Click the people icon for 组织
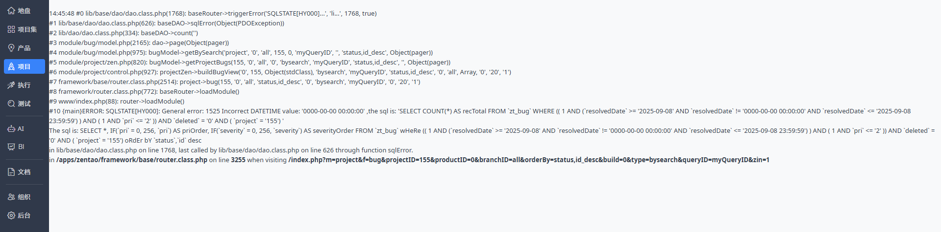The image size is (941, 232). 11,197
